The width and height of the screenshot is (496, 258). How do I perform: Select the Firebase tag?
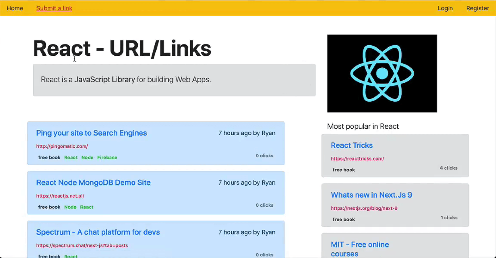click(107, 158)
